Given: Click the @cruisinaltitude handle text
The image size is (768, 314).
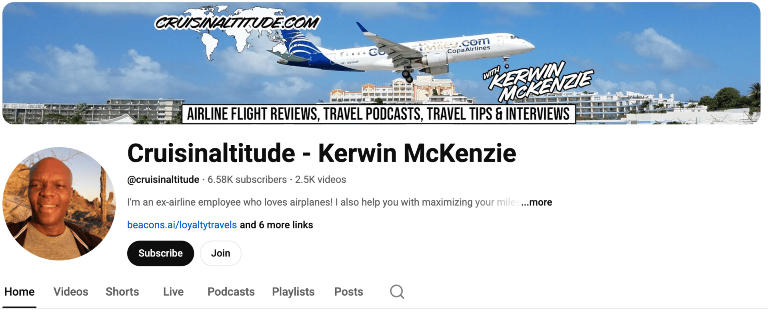Looking at the screenshot, I should point(163,180).
